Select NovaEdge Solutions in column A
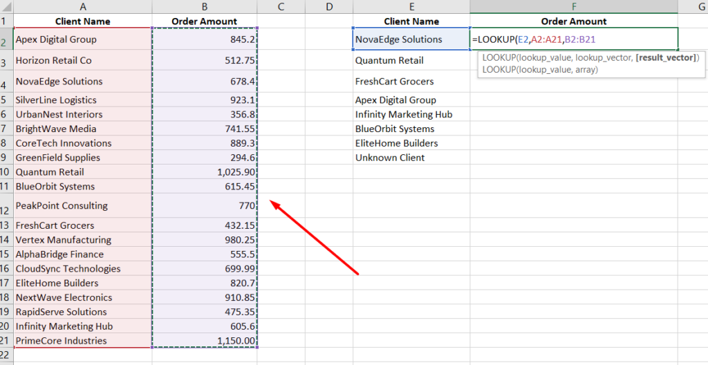The height and width of the screenshot is (365, 708). coord(83,82)
